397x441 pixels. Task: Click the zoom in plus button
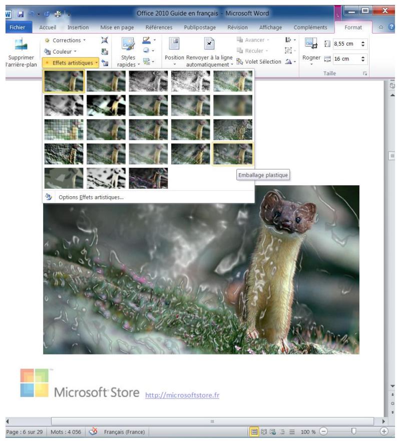click(384, 431)
